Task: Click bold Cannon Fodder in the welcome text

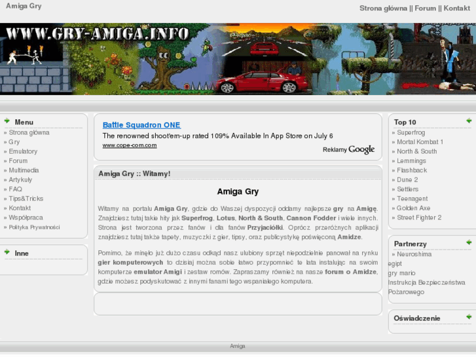Action: (x=311, y=218)
